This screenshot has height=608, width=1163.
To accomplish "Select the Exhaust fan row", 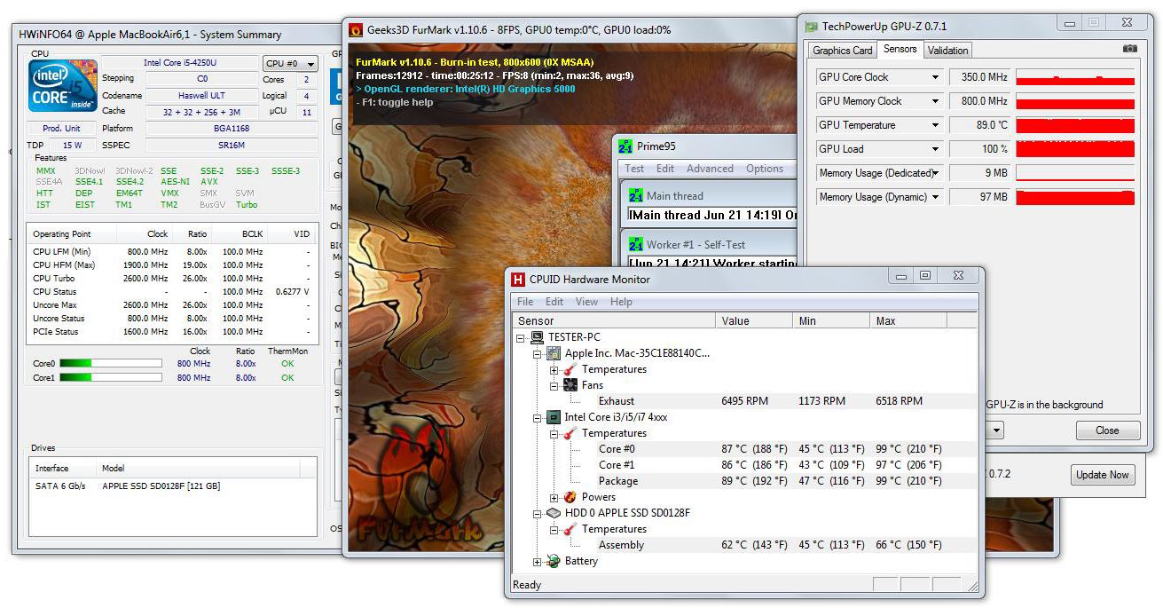I will tap(746, 401).
